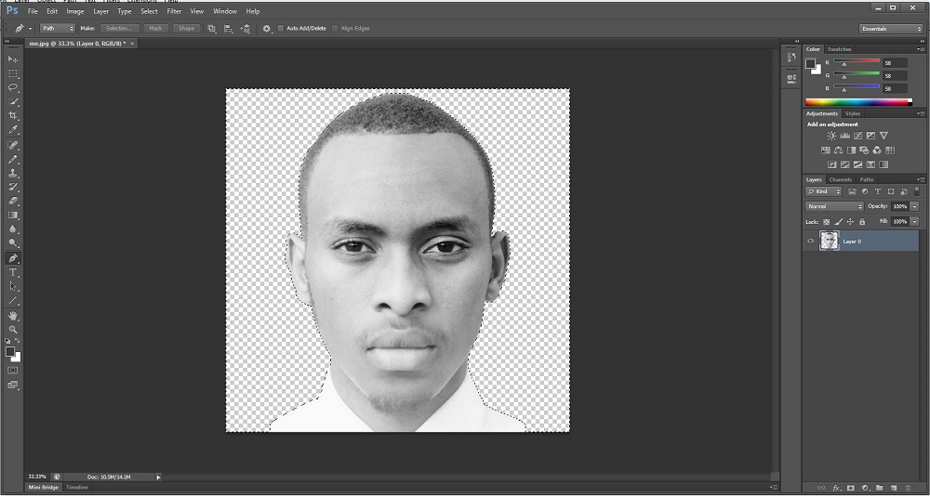
Task: Open Pen tool preset picker arrow
Action: tap(31, 29)
